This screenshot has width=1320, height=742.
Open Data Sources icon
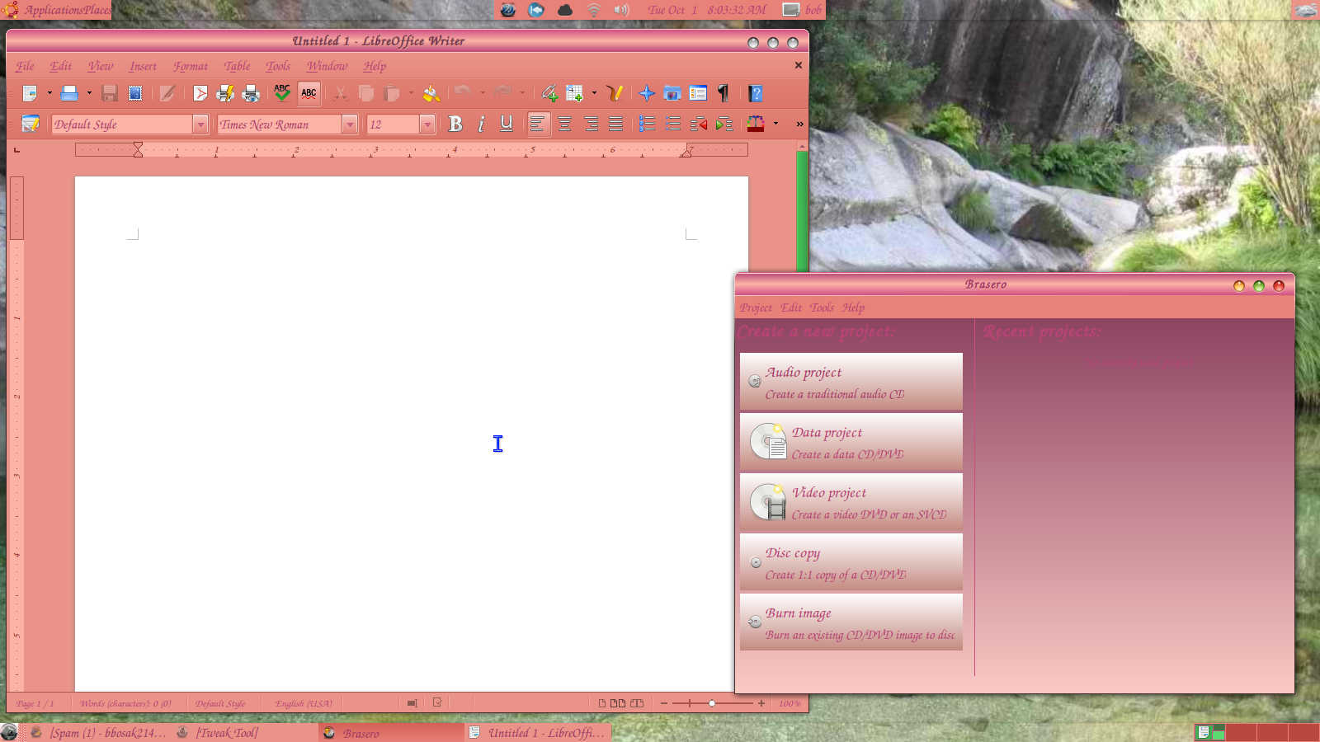point(698,93)
